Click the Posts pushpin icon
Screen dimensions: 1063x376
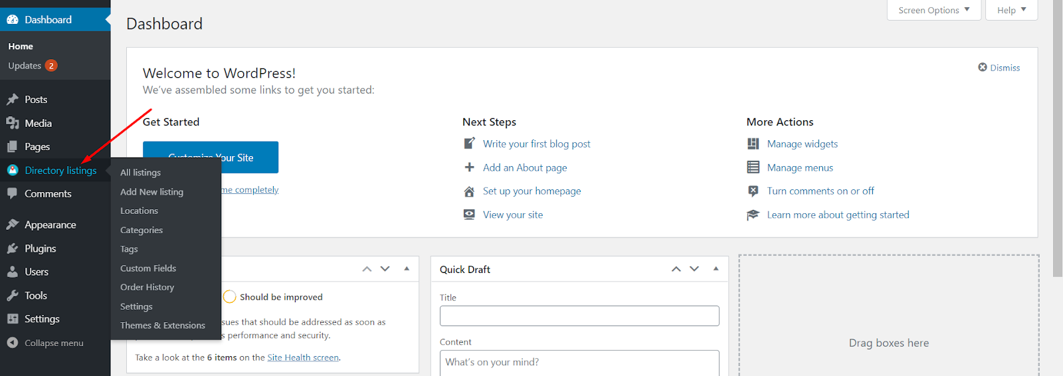point(13,100)
